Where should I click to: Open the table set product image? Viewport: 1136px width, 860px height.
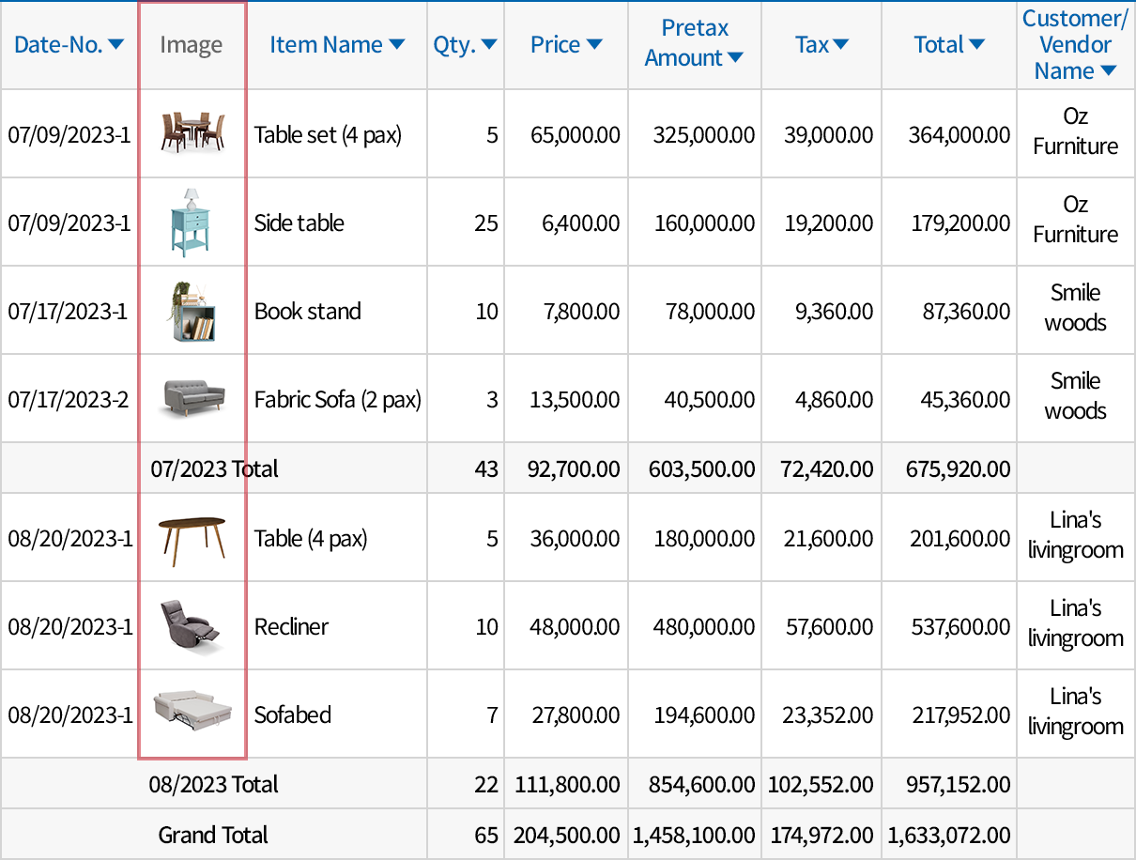tap(192, 132)
